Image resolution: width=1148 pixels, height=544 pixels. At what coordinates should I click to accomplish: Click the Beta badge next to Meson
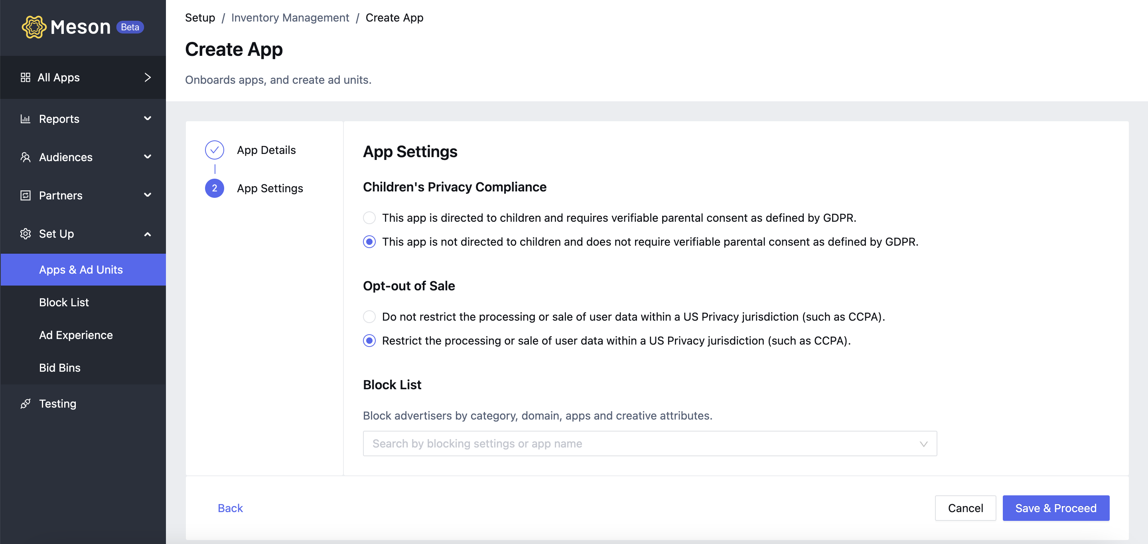click(130, 27)
